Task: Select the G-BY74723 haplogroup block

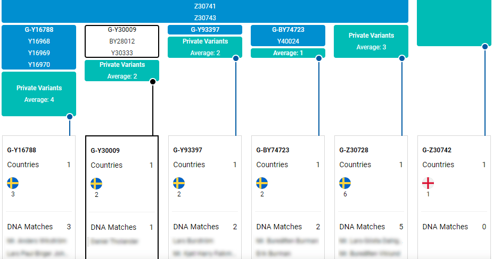Action: point(288,36)
